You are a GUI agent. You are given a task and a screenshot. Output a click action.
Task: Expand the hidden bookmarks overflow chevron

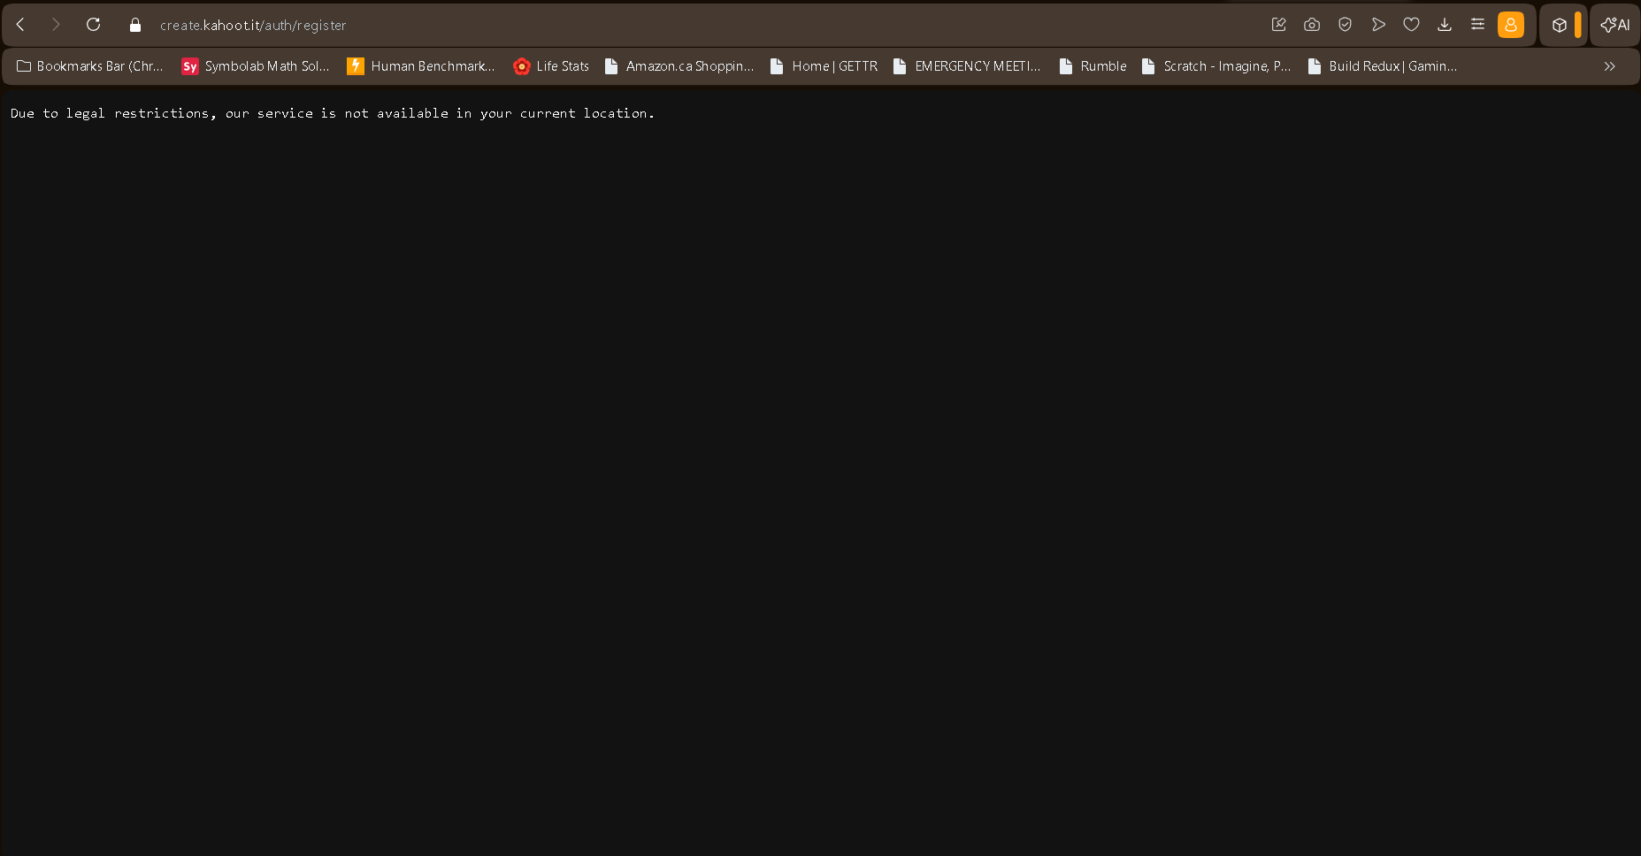pyautogui.click(x=1609, y=66)
